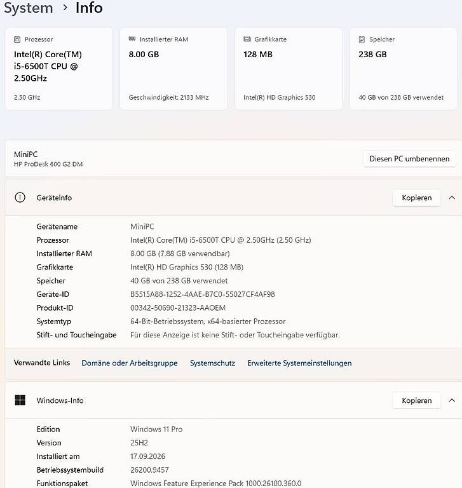The width and height of the screenshot is (462, 488).
Task: Click 'Intel(R) HD Graphics 530 (128 MB)' value
Action: click(x=187, y=267)
